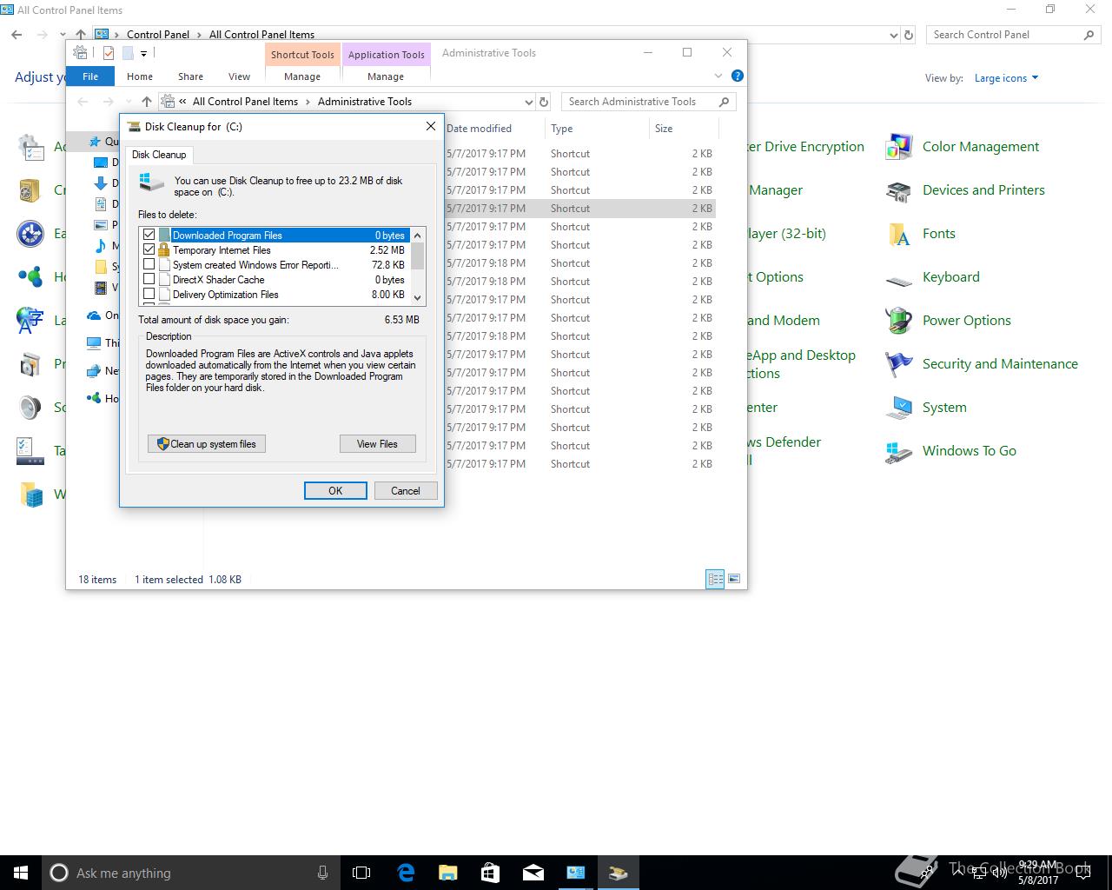Image resolution: width=1112 pixels, height=890 pixels.
Task: Check Delivery Optimization Files checkbox
Action: [149, 295]
